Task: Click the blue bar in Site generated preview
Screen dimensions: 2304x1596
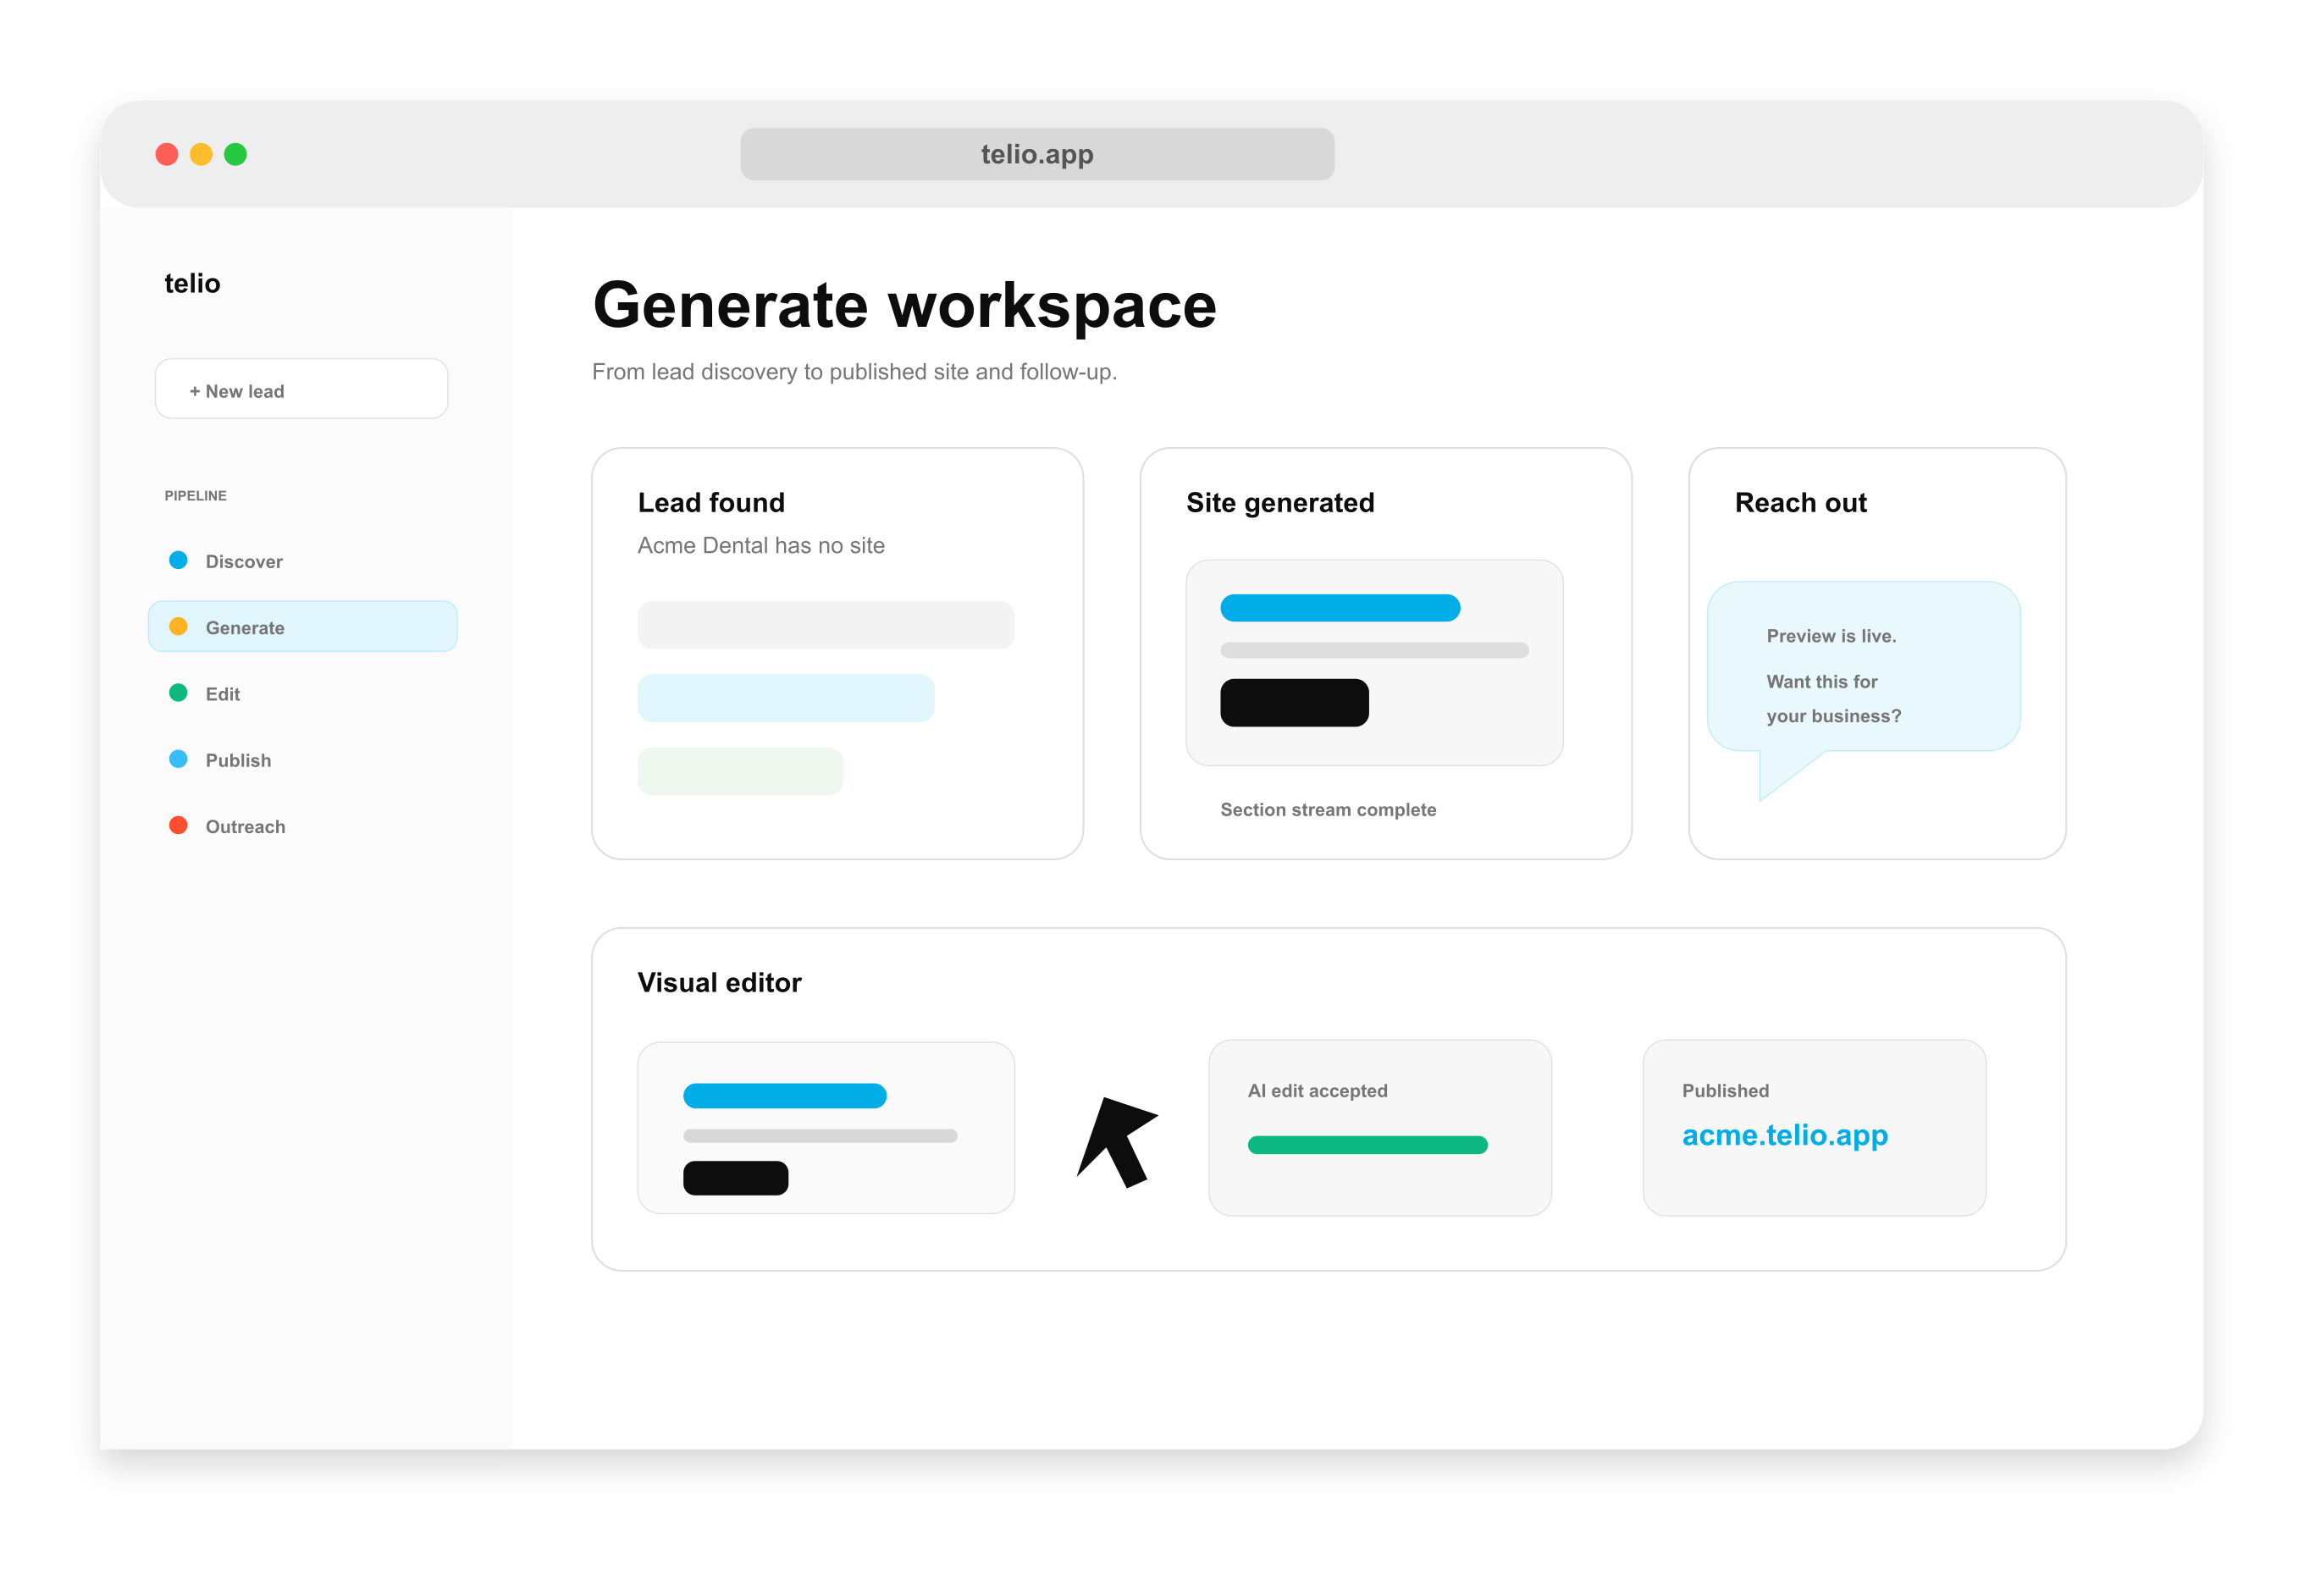Action: point(1340,608)
